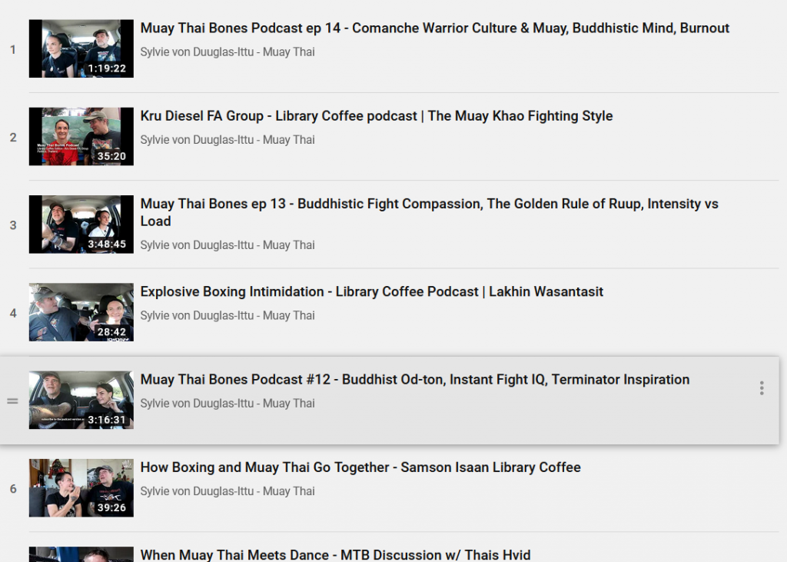Click the 28:42 duration badge
The width and height of the screenshot is (787, 562).
[111, 332]
